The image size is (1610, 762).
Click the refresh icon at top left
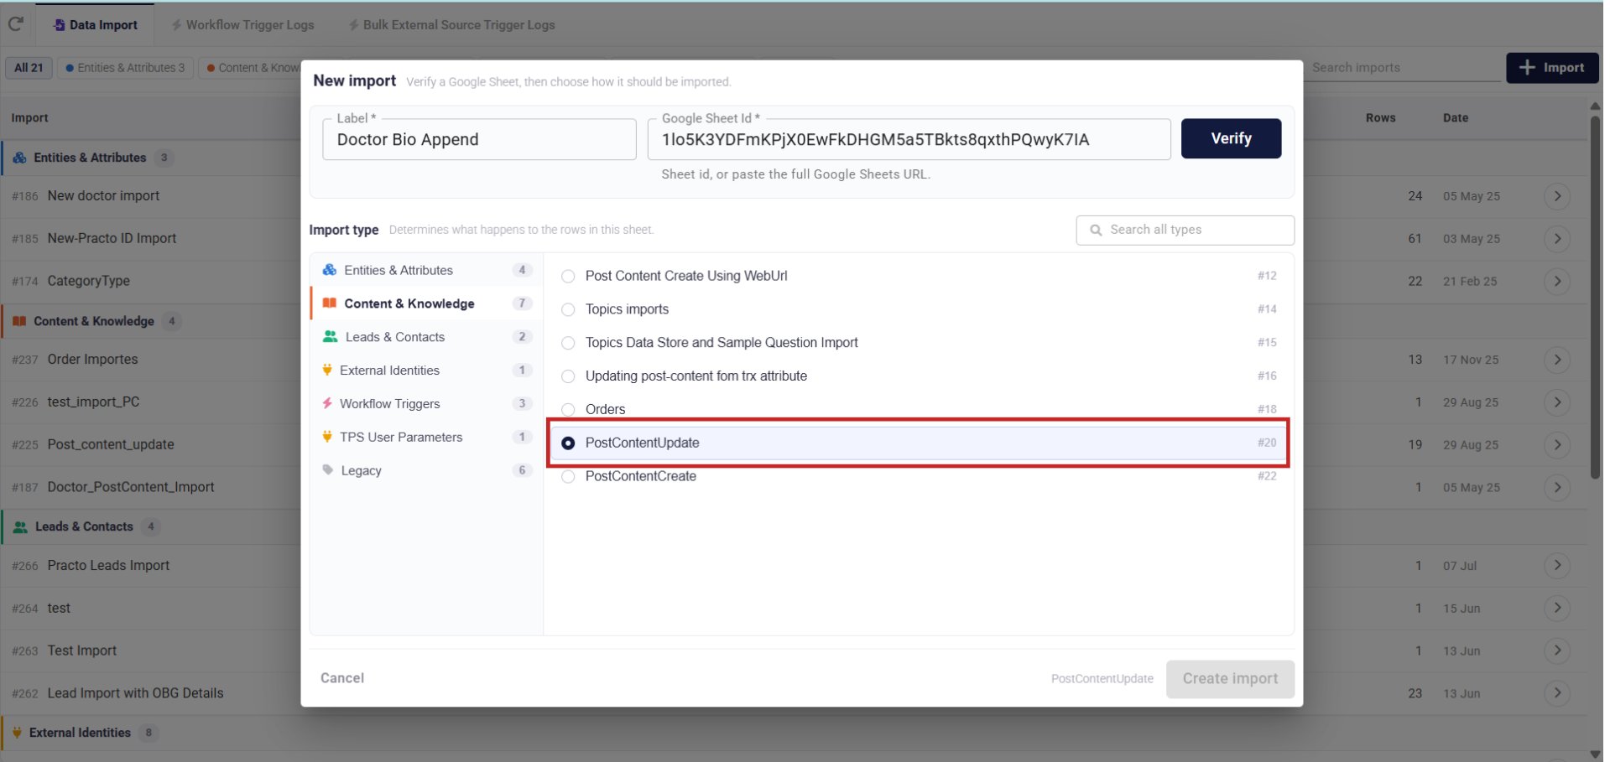15,24
